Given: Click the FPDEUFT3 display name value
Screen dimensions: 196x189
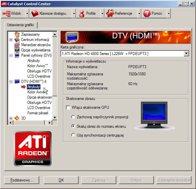Looking at the screenshot, I should (x=137, y=67).
